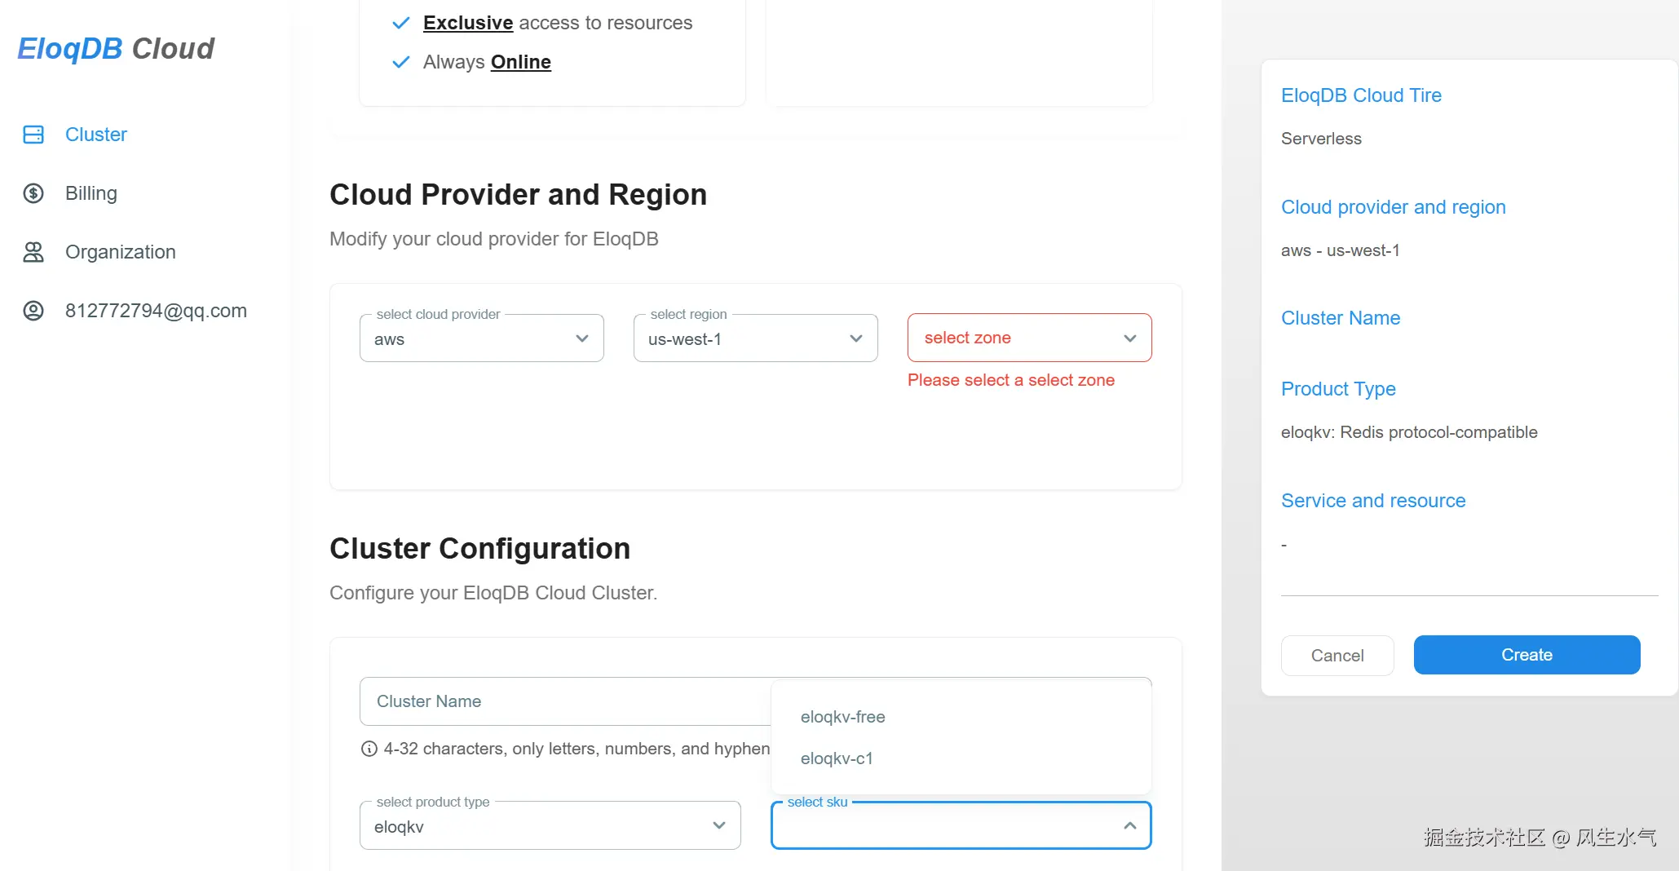Image resolution: width=1679 pixels, height=871 pixels.
Task: Expand the select region dropdown
Action: (x=755, y=338)
